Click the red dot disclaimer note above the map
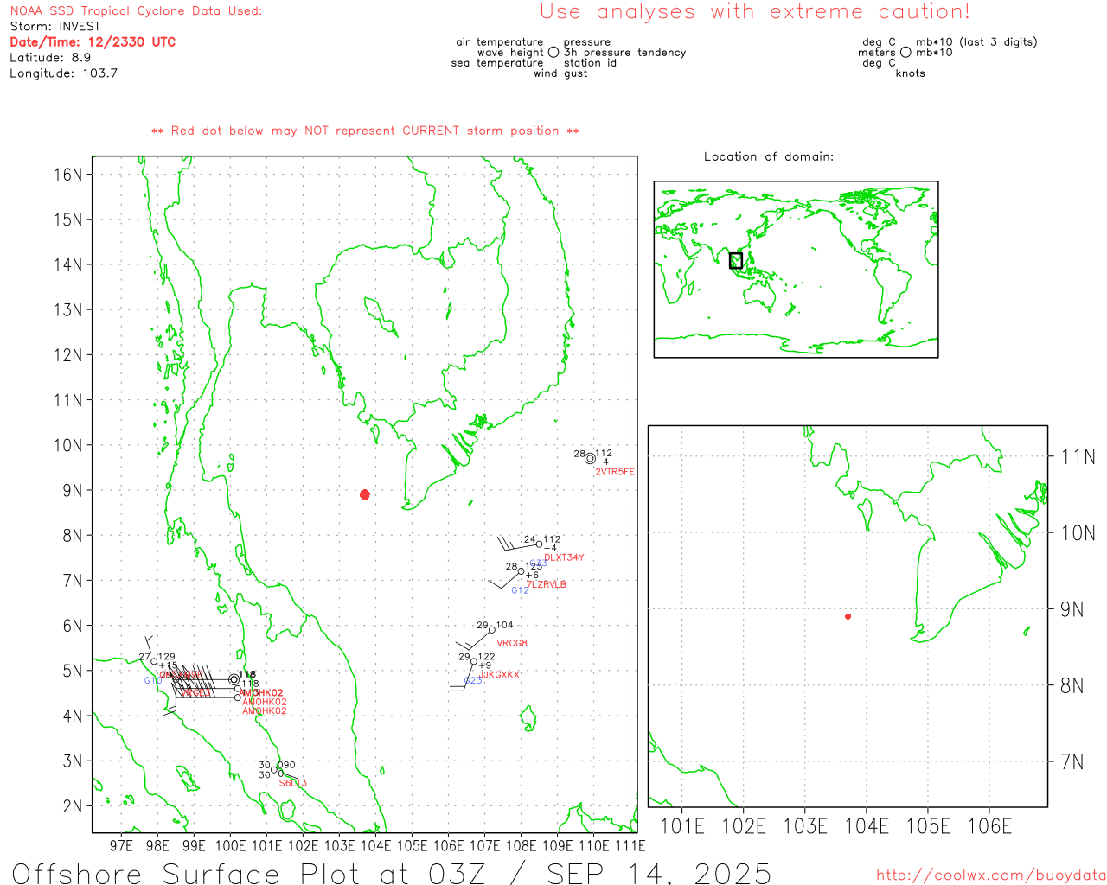This screenshot has width=1107, height=885. coord(365,131)
